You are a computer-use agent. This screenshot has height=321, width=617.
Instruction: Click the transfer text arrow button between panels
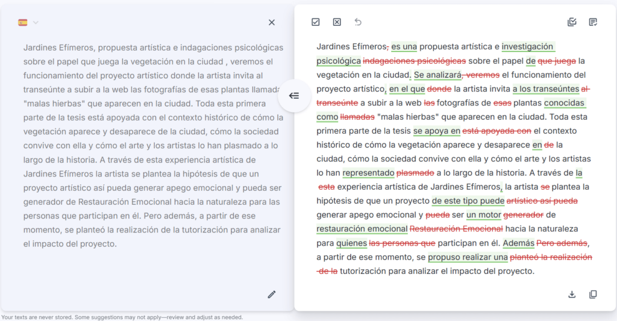[294, 96]
